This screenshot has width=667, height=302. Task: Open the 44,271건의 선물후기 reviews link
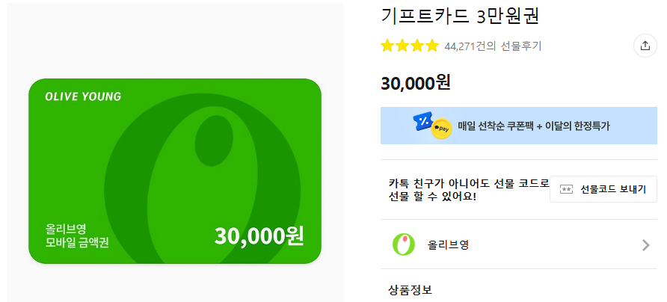tap(493, 46)
